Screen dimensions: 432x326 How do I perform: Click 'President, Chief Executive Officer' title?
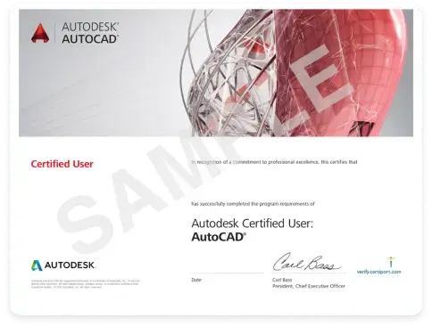click(309, 286)
